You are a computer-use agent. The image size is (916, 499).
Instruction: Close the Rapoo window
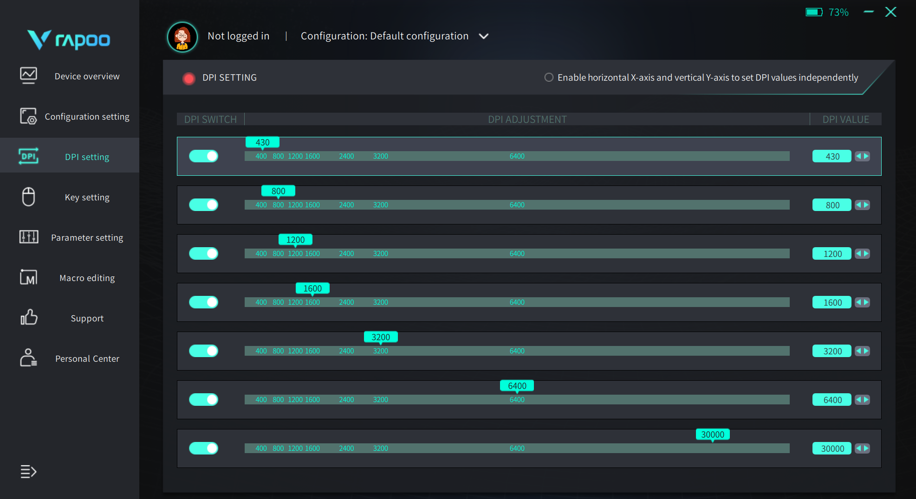click(890, 12)
